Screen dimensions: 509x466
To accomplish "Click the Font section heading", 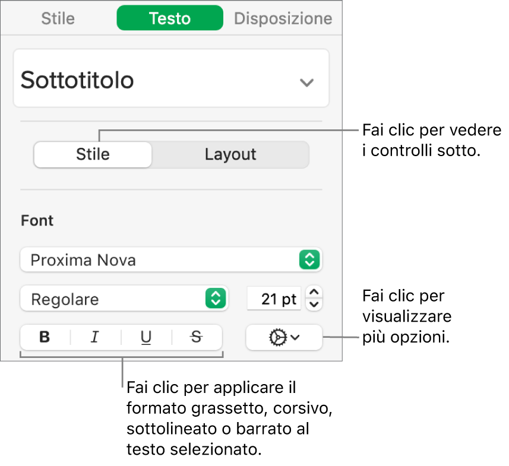I will 37,221.
